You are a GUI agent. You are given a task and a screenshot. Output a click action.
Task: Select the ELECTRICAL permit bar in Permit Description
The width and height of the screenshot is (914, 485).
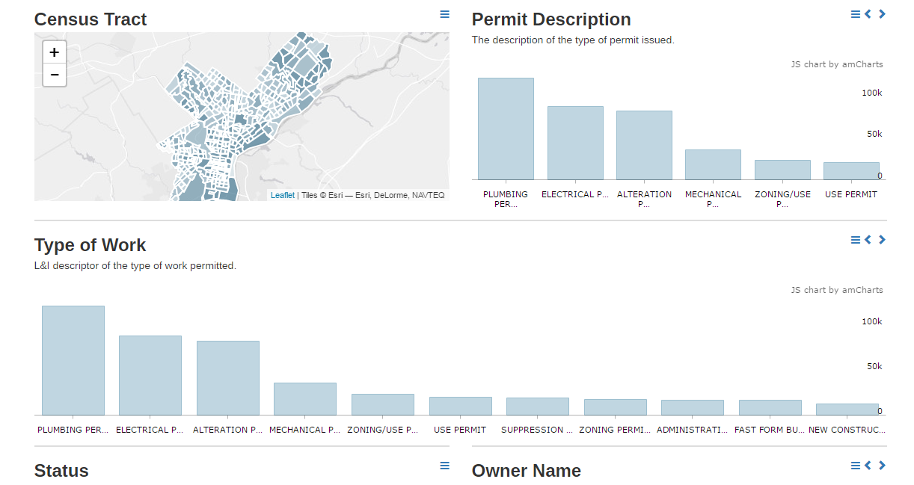574,142
